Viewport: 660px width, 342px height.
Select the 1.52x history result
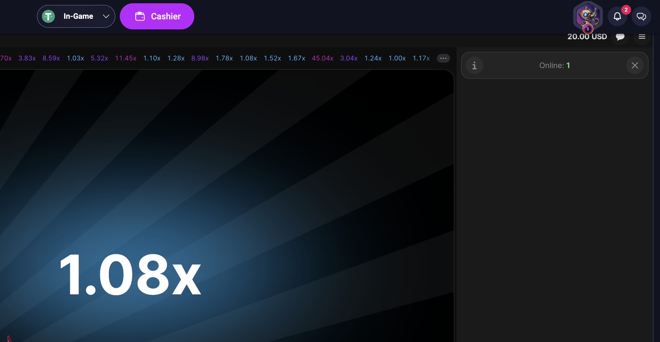(272, 58)
